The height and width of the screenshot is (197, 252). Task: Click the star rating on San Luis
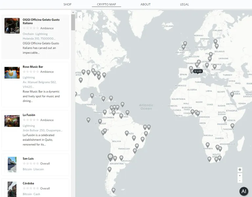pos(31,163)
